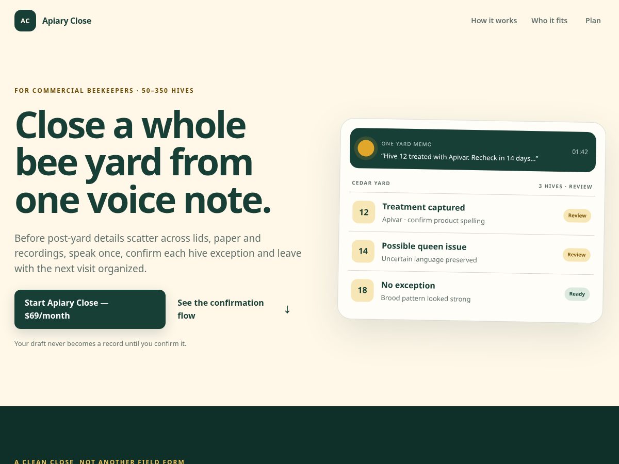Screen dimensions: 619x464
Task: Open the Who it fits nav link
Action: (x=549, y=21)
